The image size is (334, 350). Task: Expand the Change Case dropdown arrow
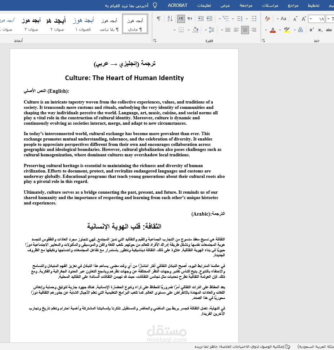(277, 19)
